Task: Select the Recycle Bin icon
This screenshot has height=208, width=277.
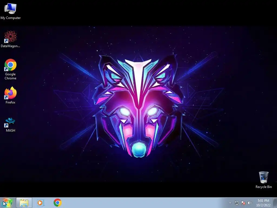Action: (x=263, y=180)
